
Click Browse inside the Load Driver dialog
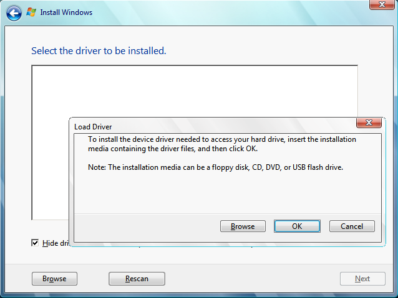click(x=243, y=226)
